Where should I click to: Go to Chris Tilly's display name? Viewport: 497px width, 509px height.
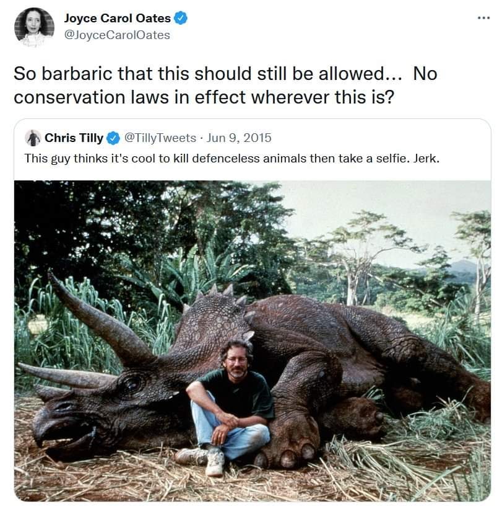(x=74, y=138)
